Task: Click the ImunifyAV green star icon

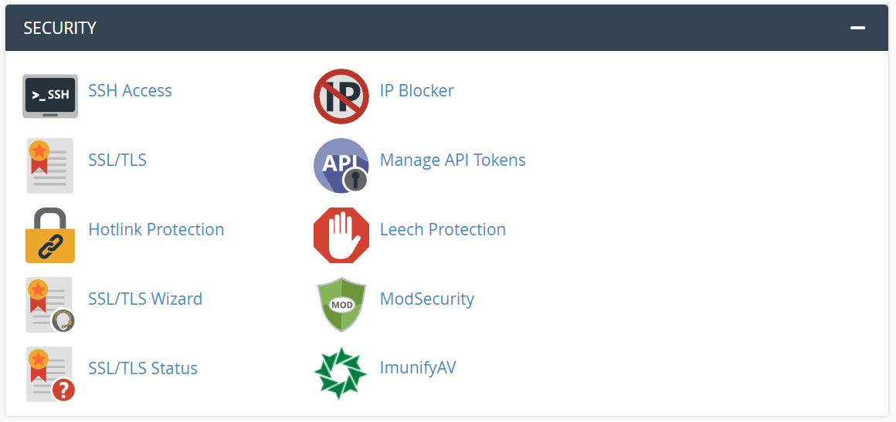Action: (x=341, y=373)
